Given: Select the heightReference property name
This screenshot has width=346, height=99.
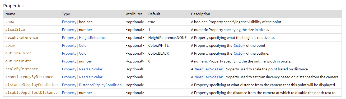Looking at the screenshot, I should pyautogui.click(x=22, y=38).
